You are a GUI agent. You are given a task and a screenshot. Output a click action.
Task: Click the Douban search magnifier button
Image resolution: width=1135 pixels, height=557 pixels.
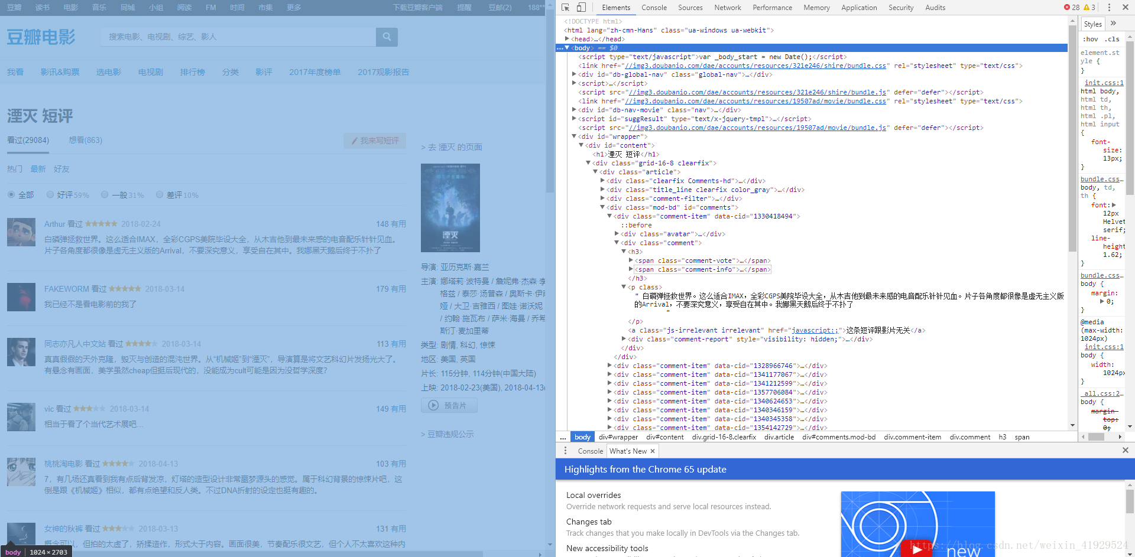point(387,37)
